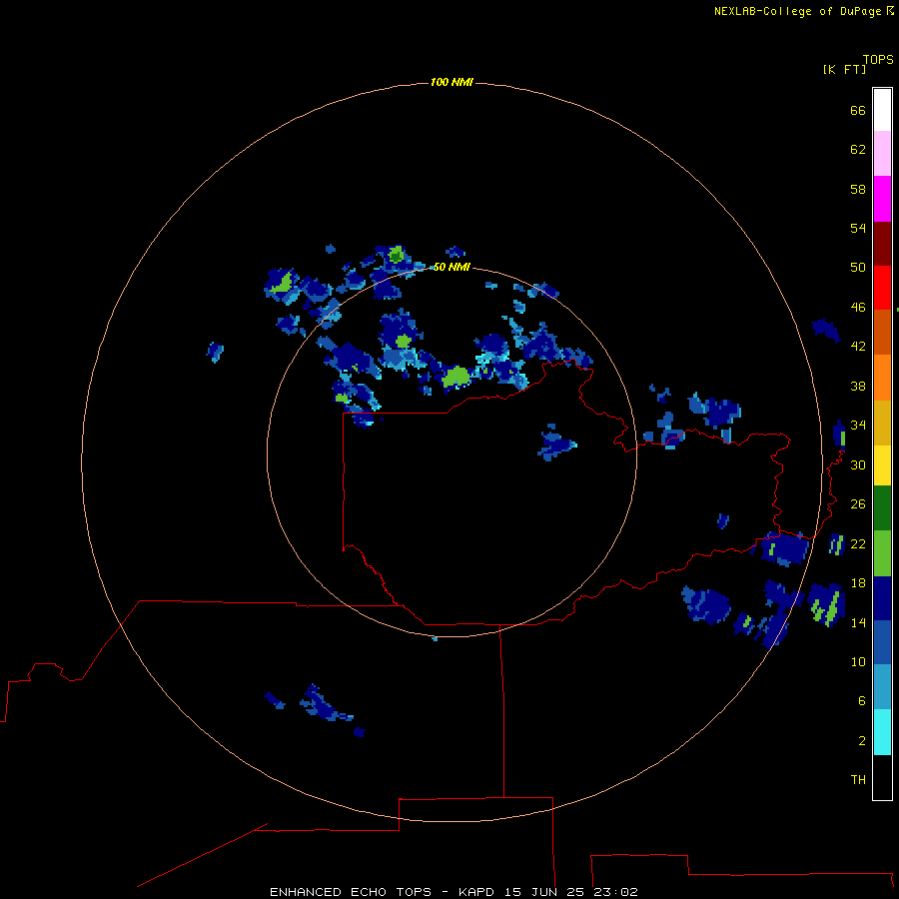Click the "22" legend value
The height and width of the screenshot is (899, 899).
point(858,544)
